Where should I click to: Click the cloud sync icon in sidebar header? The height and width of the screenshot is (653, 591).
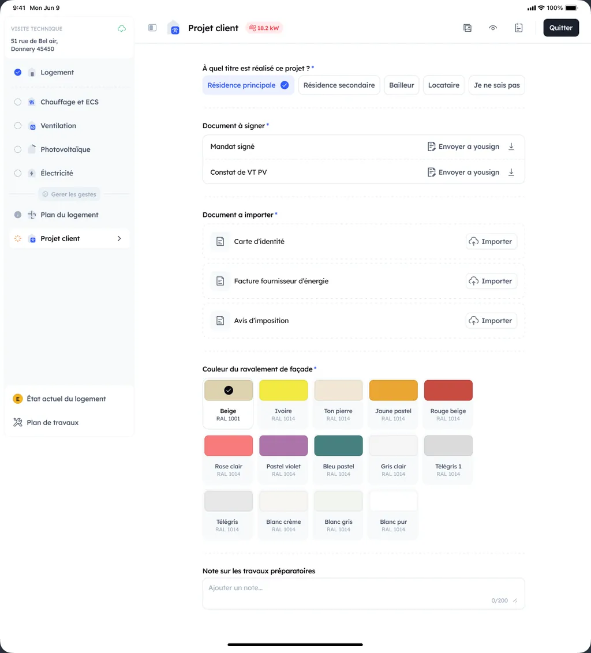point(122,28)
